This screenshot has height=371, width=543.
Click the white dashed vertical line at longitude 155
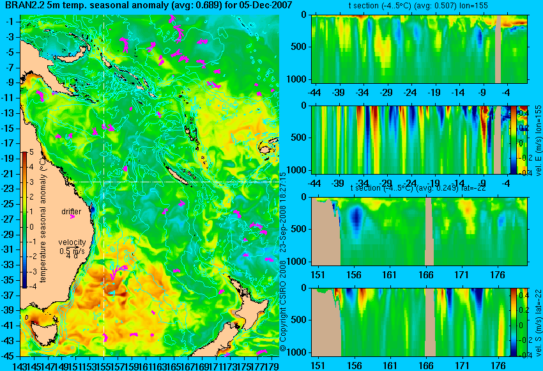(x=104, y=185)
